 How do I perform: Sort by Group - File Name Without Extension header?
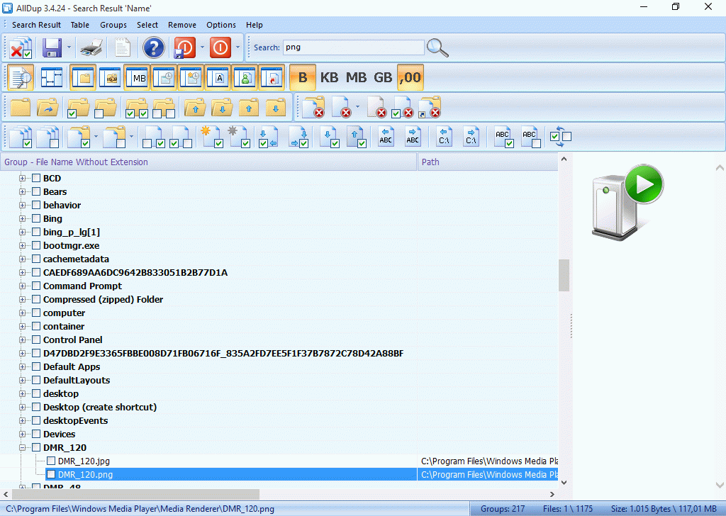point(208,162)
